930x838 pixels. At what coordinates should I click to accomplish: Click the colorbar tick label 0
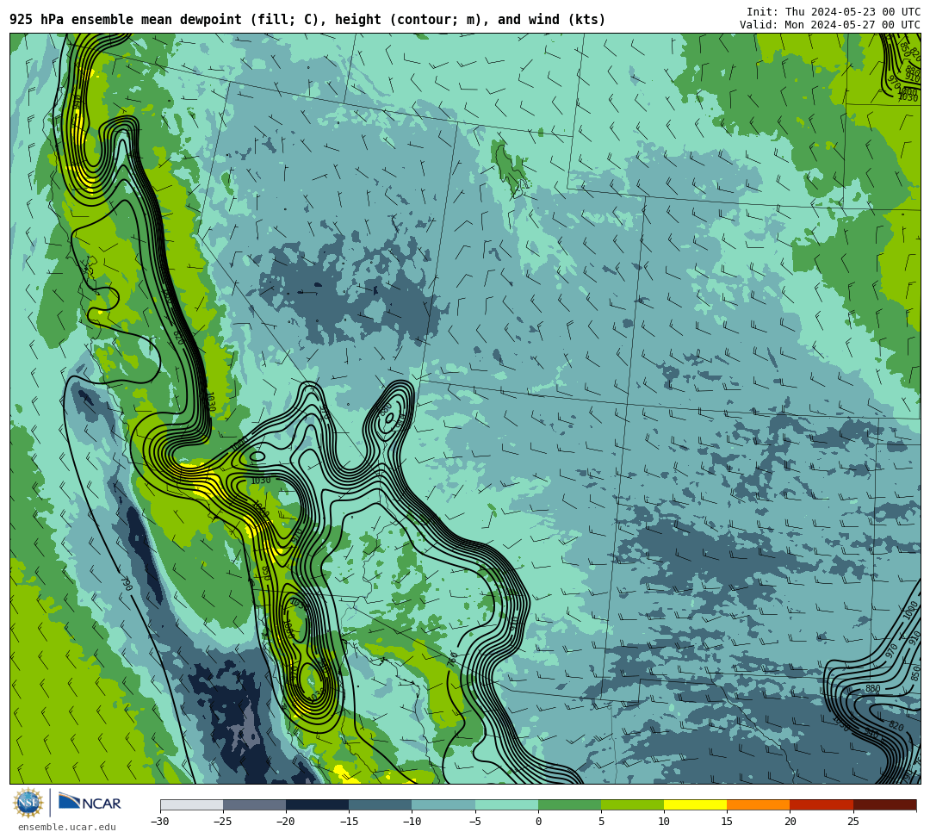(x=538, y=822)
